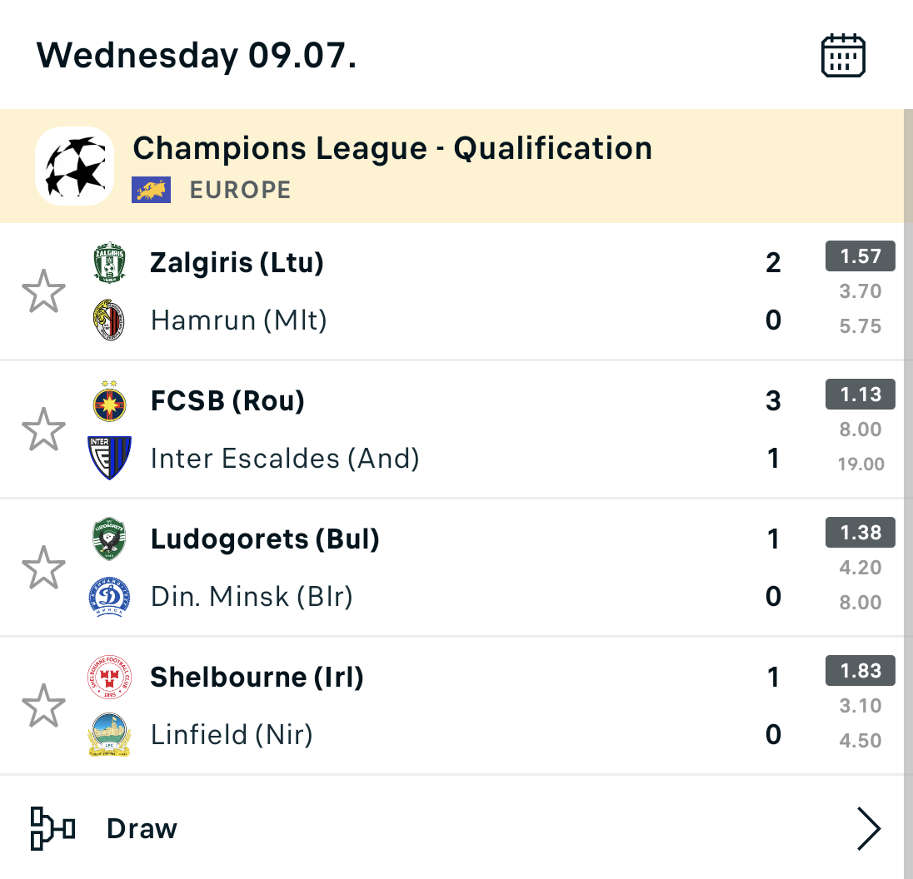Click the Zalgiris club crest
913x879 pixels.
coord(109,263)
